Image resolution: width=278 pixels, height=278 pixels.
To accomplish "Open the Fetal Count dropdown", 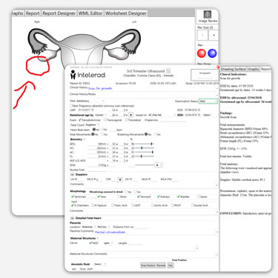I will tap(93, 125).
